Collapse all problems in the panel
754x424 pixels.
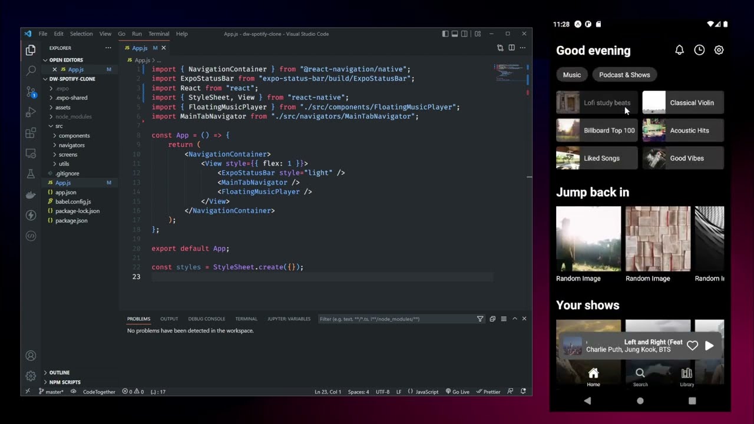[x=492, y=319]
